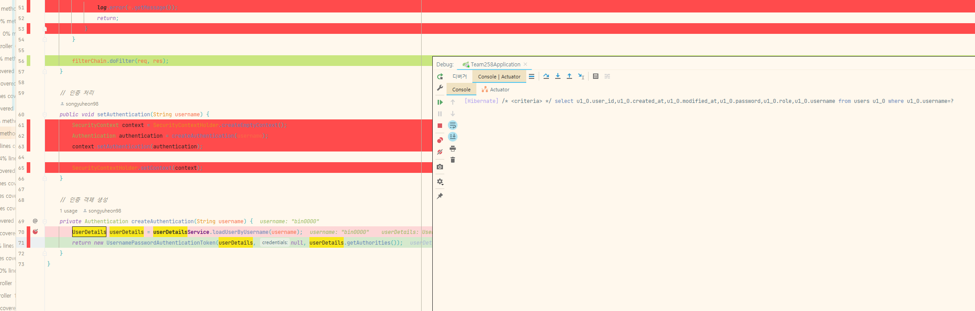The height and width of the screenshot is (311, 975).
Task: Print console output with printer icon
Action: [453, 149]
